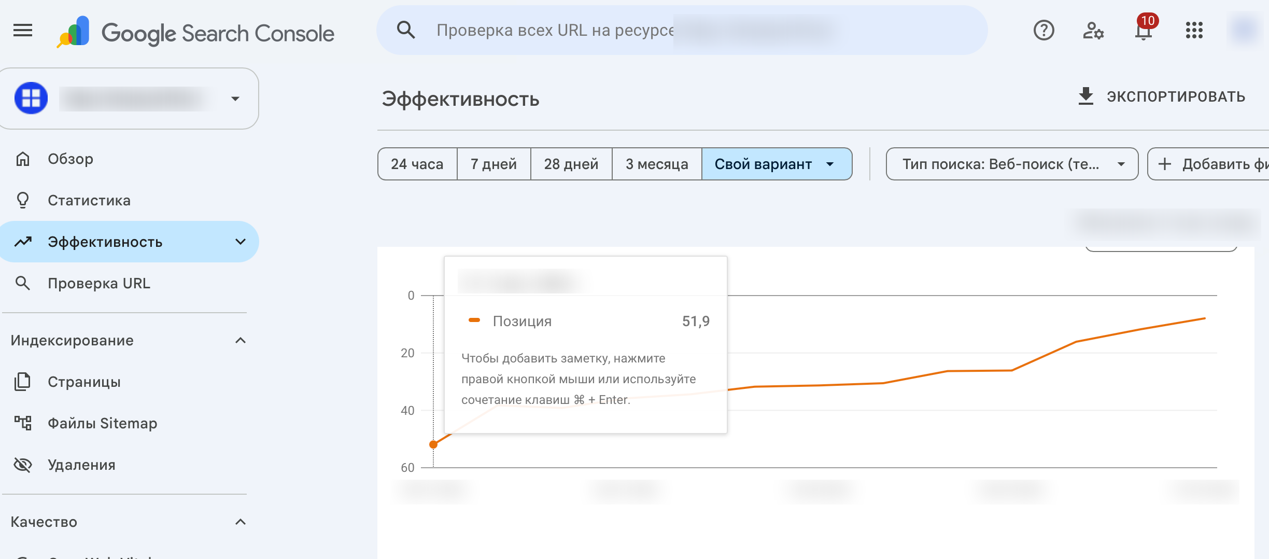Click the export download icon
The height and width of the screenshot is (559, 1269).
coord(1085,96)
